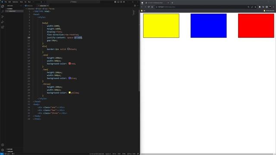This screenshot has height=155, width=276.
Task: Open the browser Extensions puzzle icon
Action: [x=260, y=7]
